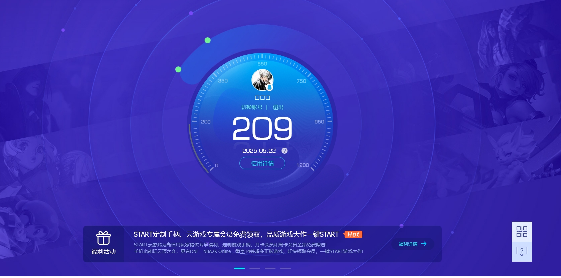Click the user avatar picture
The image size is (561, 278).
pos(262,80)
